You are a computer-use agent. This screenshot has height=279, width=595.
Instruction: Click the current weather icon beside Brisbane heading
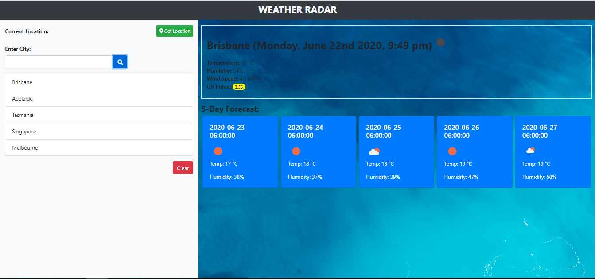441,43
